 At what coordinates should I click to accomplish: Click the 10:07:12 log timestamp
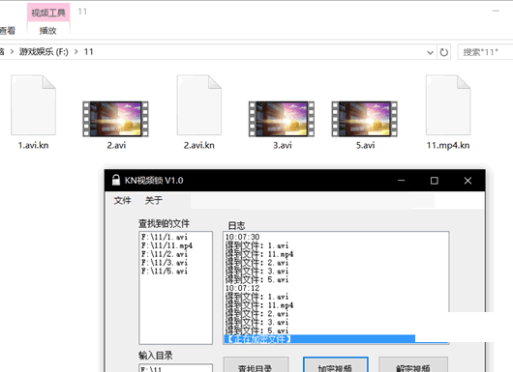[242, 288]
